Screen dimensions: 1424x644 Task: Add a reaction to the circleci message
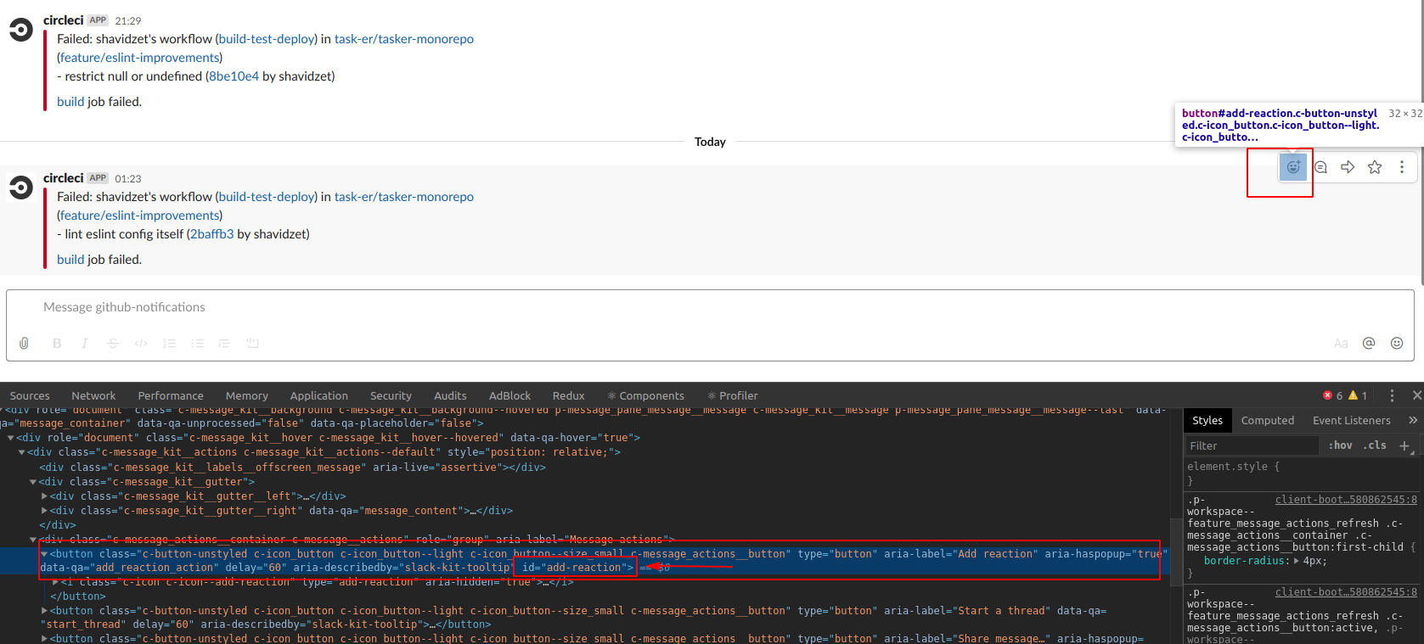[1293, 167]
